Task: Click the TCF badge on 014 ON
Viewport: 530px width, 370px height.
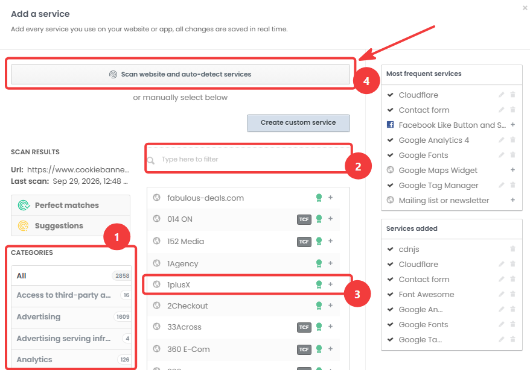Action: (304, 219)
